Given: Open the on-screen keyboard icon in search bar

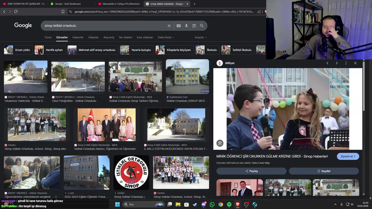Looking at the screenshot, I should (179, 26).
